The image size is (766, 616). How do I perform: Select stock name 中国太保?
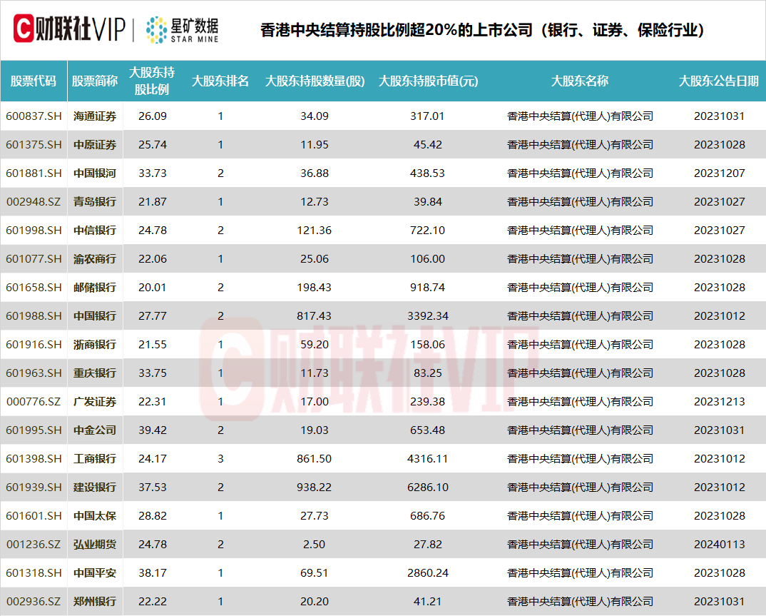tap(95, 516)
